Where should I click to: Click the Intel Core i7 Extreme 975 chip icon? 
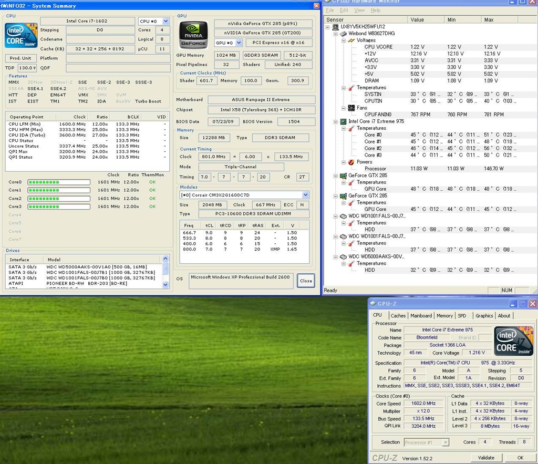[343, 121]
